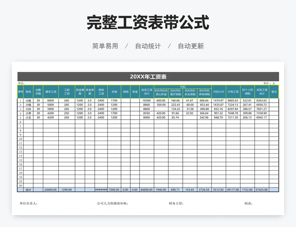Select the housing fund cell '600.00'
This screenshot has width=296, height=227.
(x=161, y=101)
